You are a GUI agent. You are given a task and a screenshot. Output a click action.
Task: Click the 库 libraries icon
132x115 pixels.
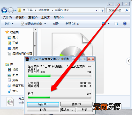click(x=7, y=64)
